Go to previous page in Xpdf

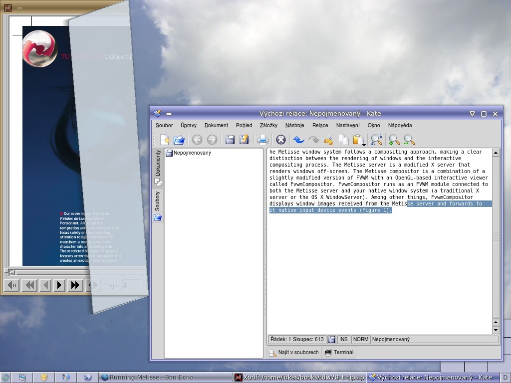tap(45, 285)
